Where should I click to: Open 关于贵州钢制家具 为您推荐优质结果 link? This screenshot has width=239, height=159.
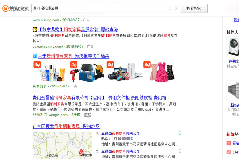pos(74,56)
